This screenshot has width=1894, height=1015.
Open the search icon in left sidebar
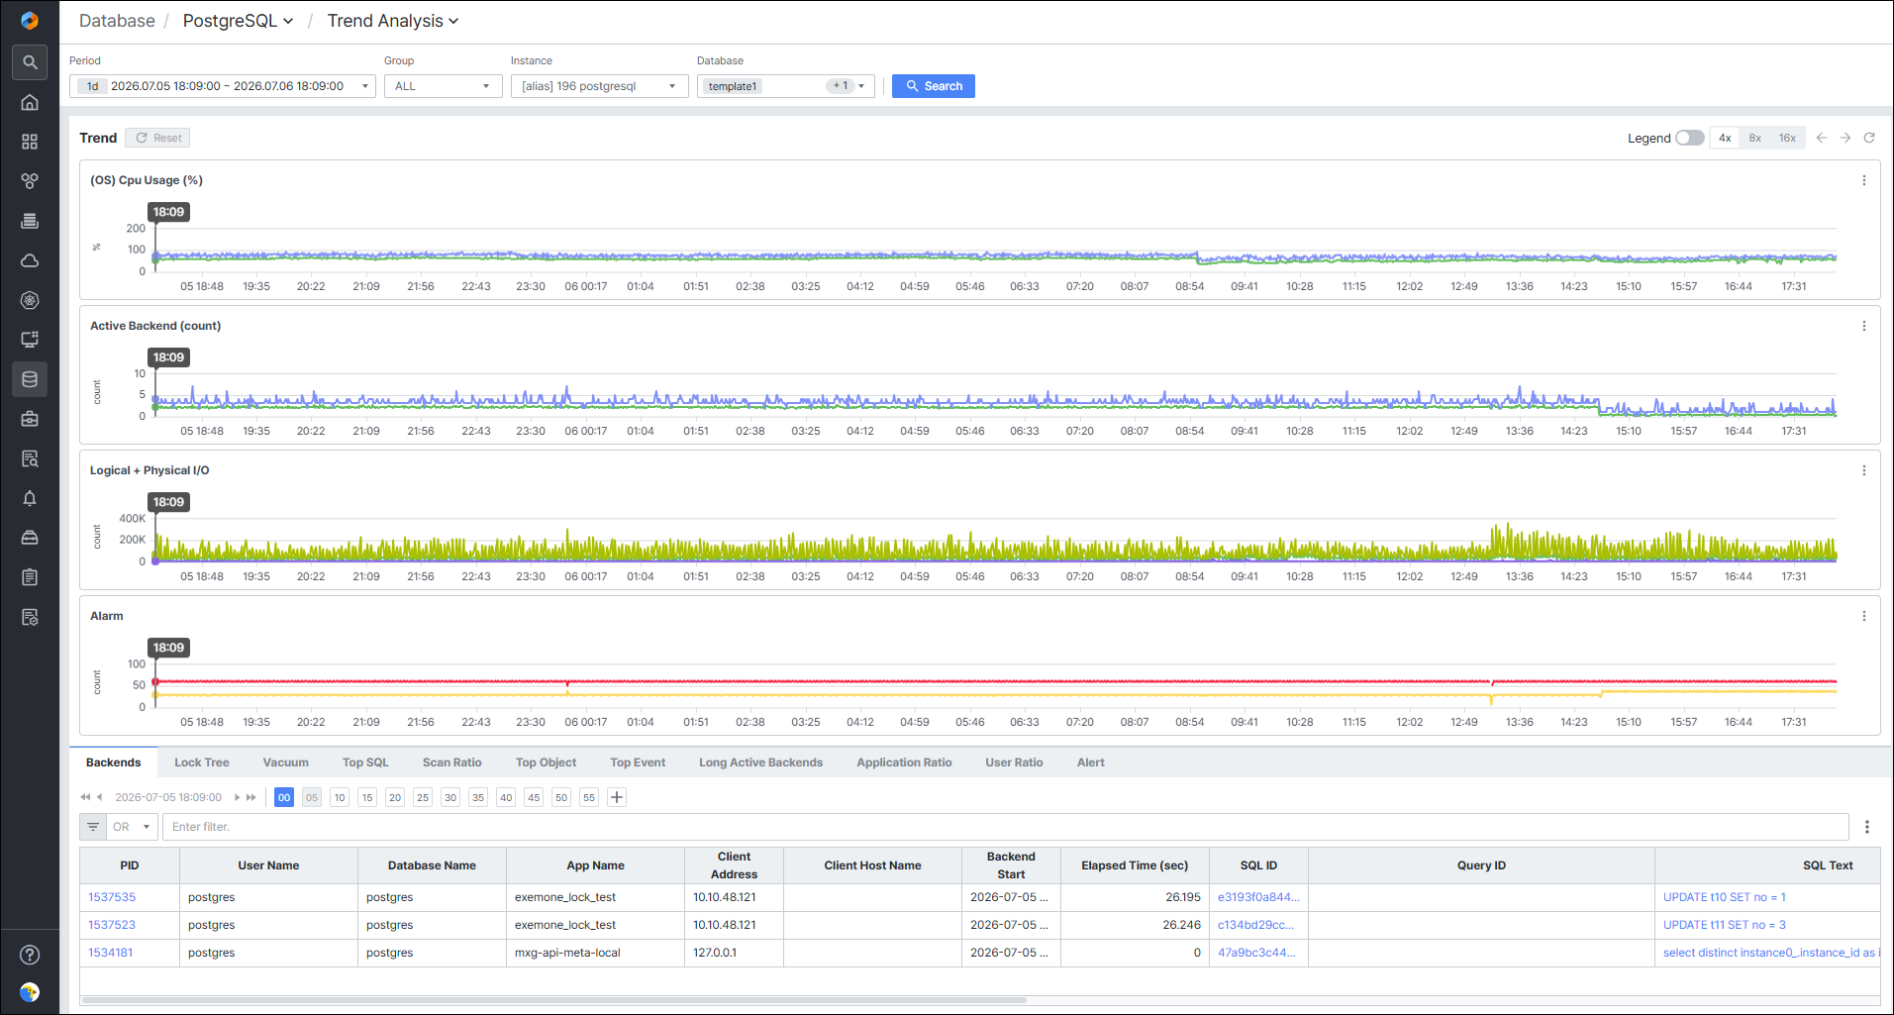(x=30, y=62)
